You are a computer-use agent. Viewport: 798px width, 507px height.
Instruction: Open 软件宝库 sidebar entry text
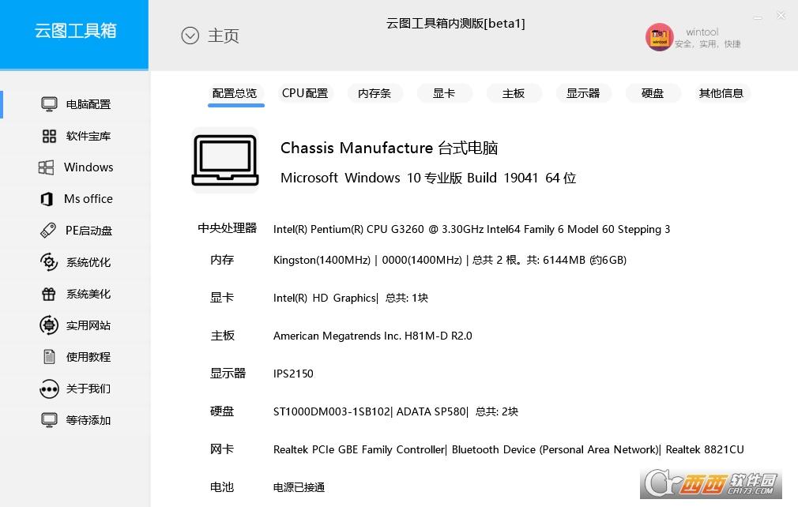point(88,136)
